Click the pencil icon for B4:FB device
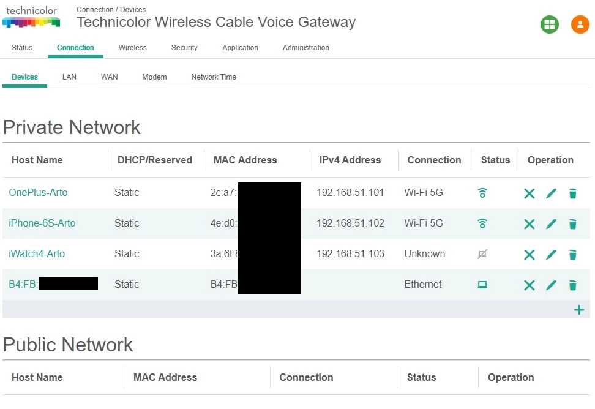595x409 pixels. pos(551,285)
